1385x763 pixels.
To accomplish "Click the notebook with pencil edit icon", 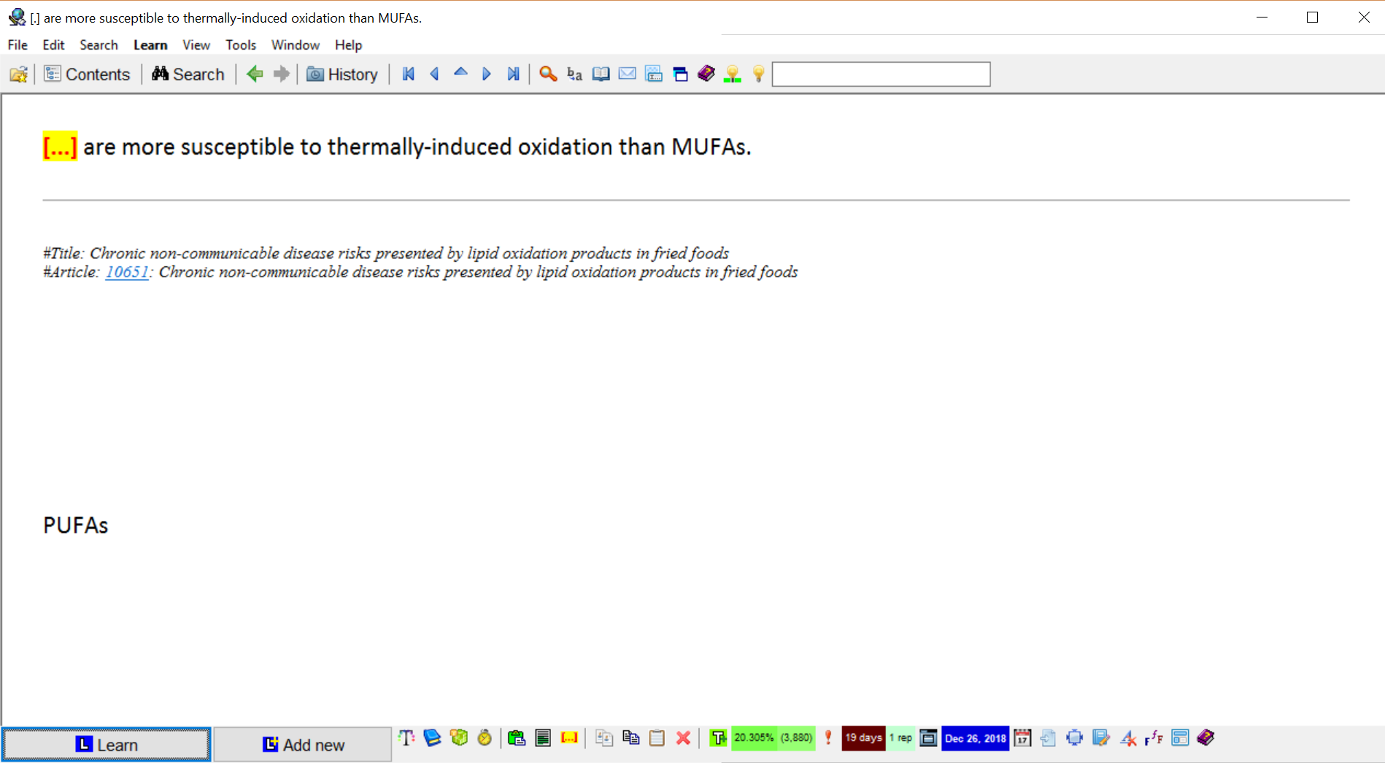I will [1101, 738].
